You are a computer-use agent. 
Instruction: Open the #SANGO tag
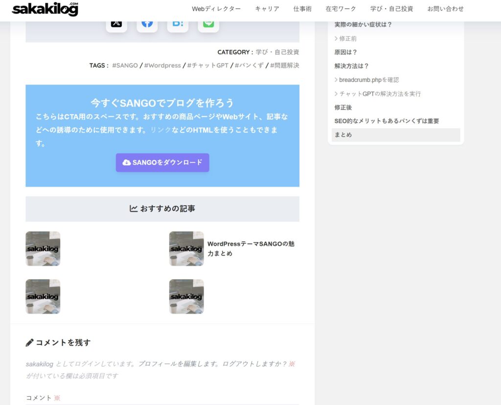tap(125, 65)
